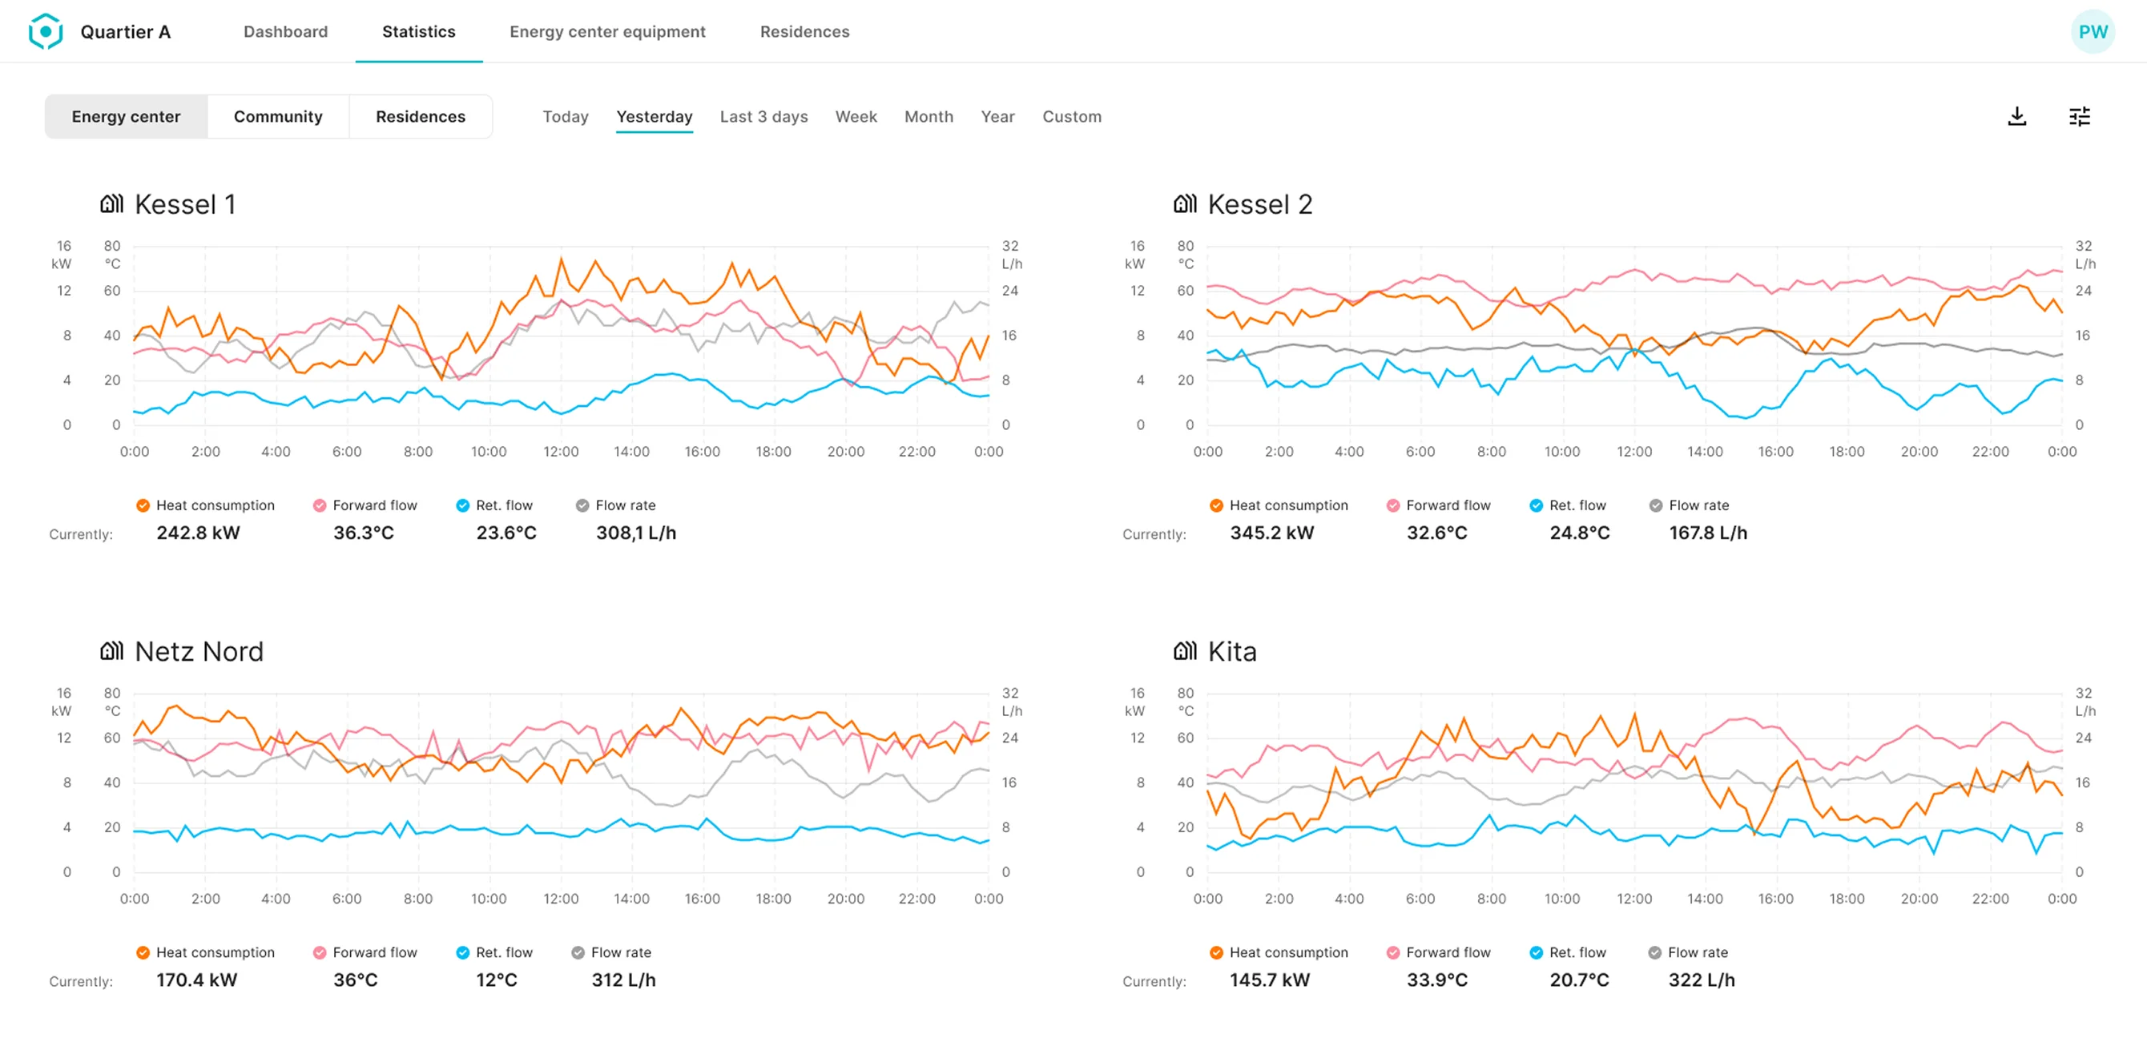Uncheck Forward flow in Kessel 2 legend
The image size is (2147, 1038).
1392,505
